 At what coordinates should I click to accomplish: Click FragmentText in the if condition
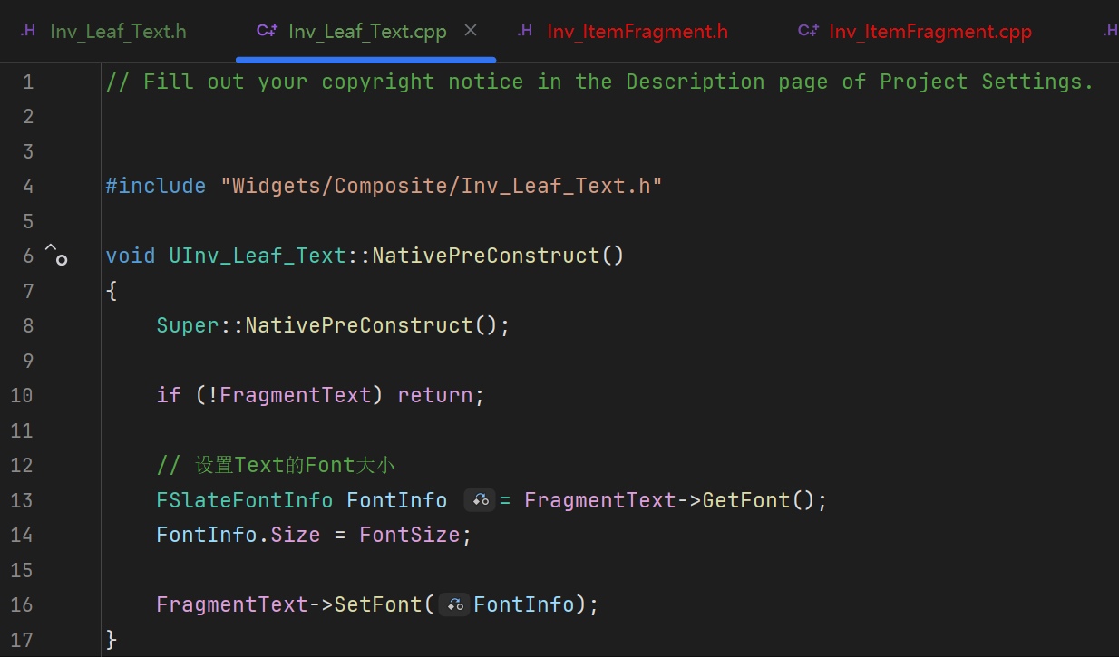click(x=296, y=395)
